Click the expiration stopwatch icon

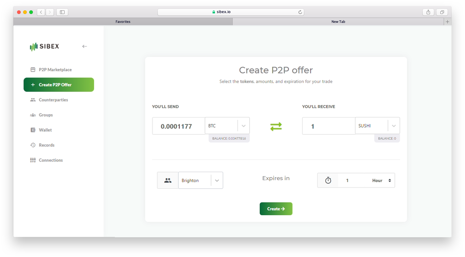[x=328, y=181]
